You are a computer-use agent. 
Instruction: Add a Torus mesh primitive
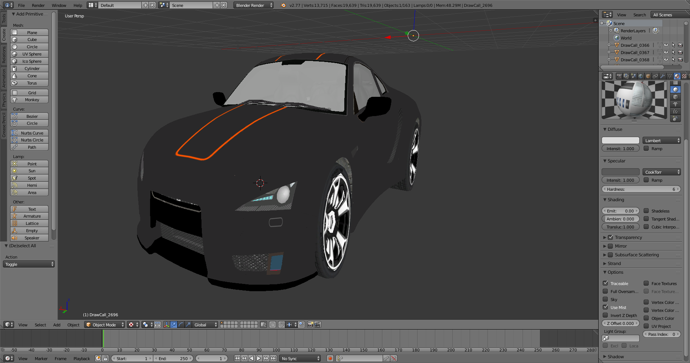(x=29, y=83)
